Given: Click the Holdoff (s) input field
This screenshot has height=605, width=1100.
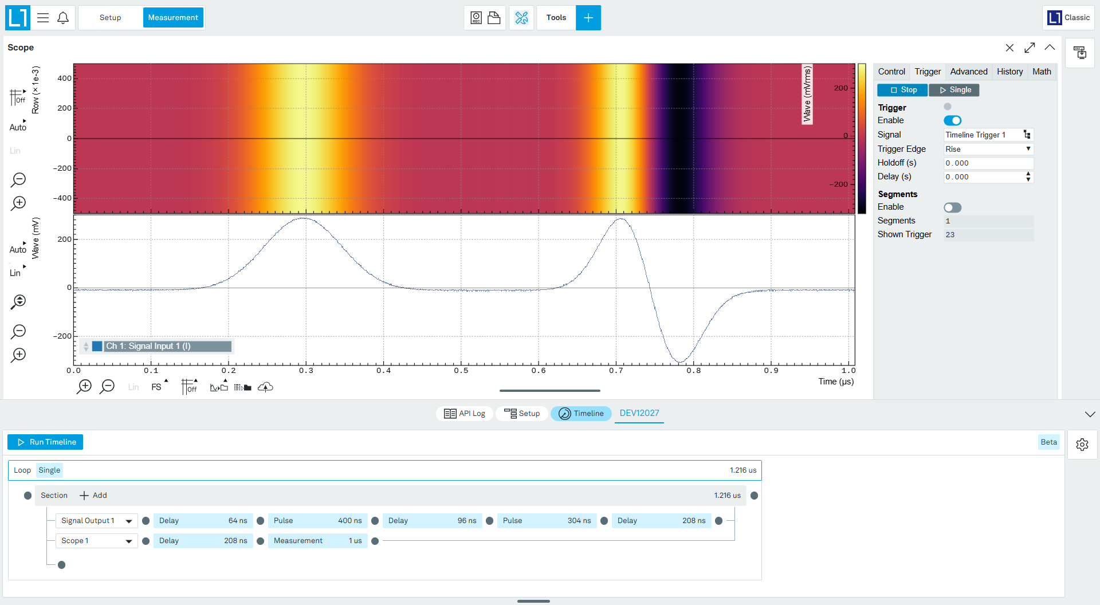Looking at the screenshot, I should click(x=988, y=163).
